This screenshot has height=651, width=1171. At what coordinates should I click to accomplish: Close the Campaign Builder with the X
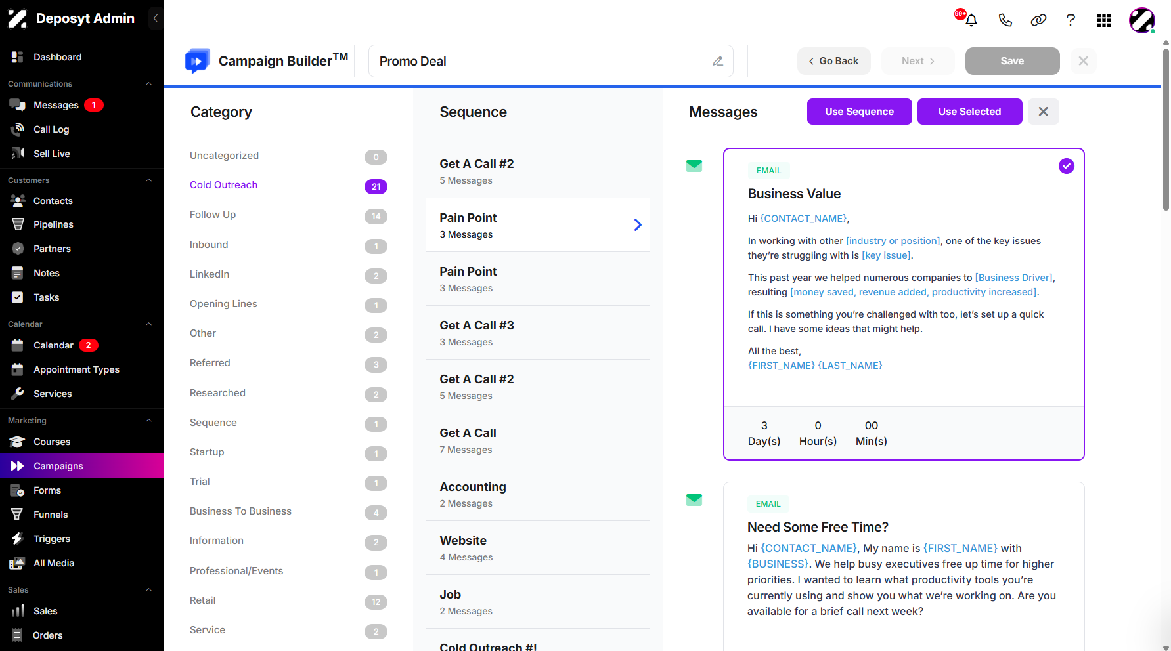[x=1084, y=61]
